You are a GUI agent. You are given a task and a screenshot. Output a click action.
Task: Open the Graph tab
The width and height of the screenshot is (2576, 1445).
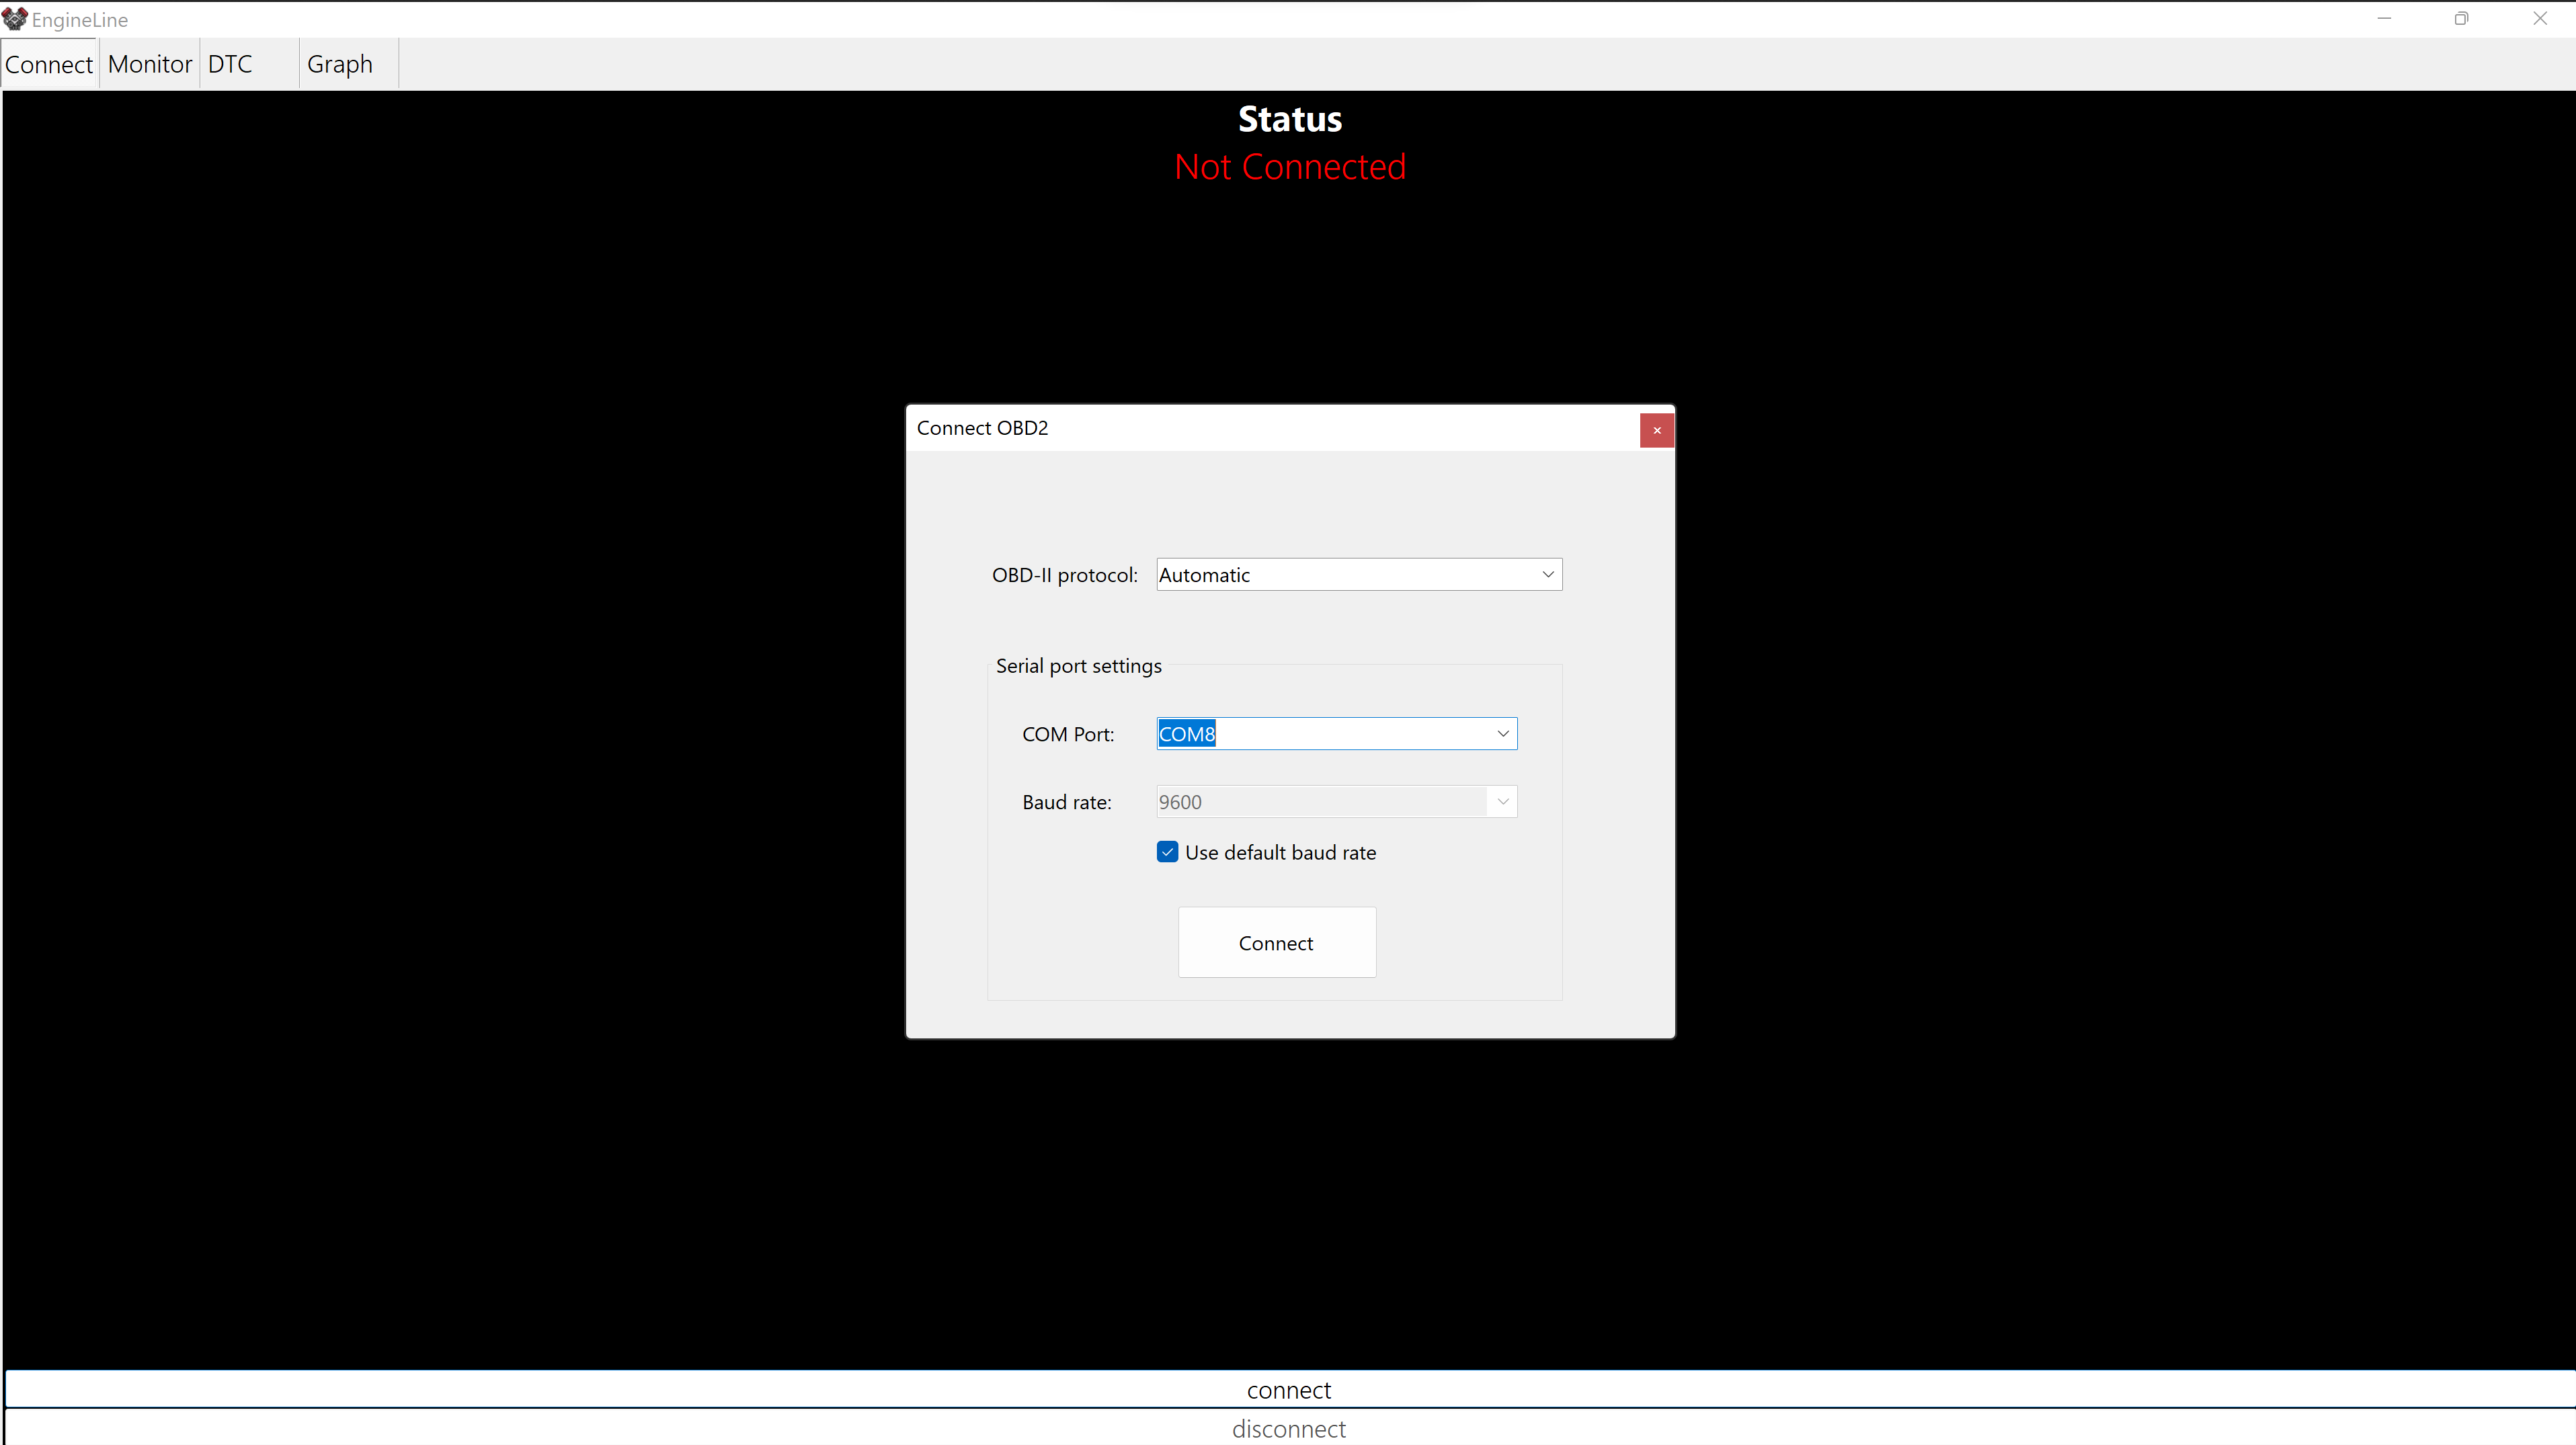349,64
